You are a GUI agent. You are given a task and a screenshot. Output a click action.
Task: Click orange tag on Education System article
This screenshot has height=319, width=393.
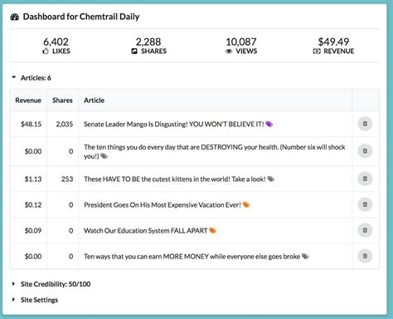[212, 231]
